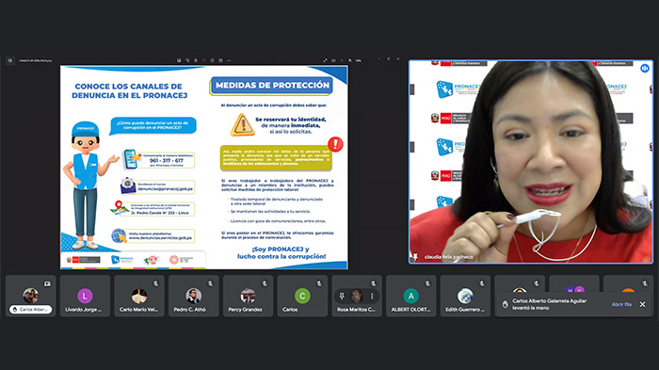Select Carlo Mario Vel... participant avatar

pos(139,296)
